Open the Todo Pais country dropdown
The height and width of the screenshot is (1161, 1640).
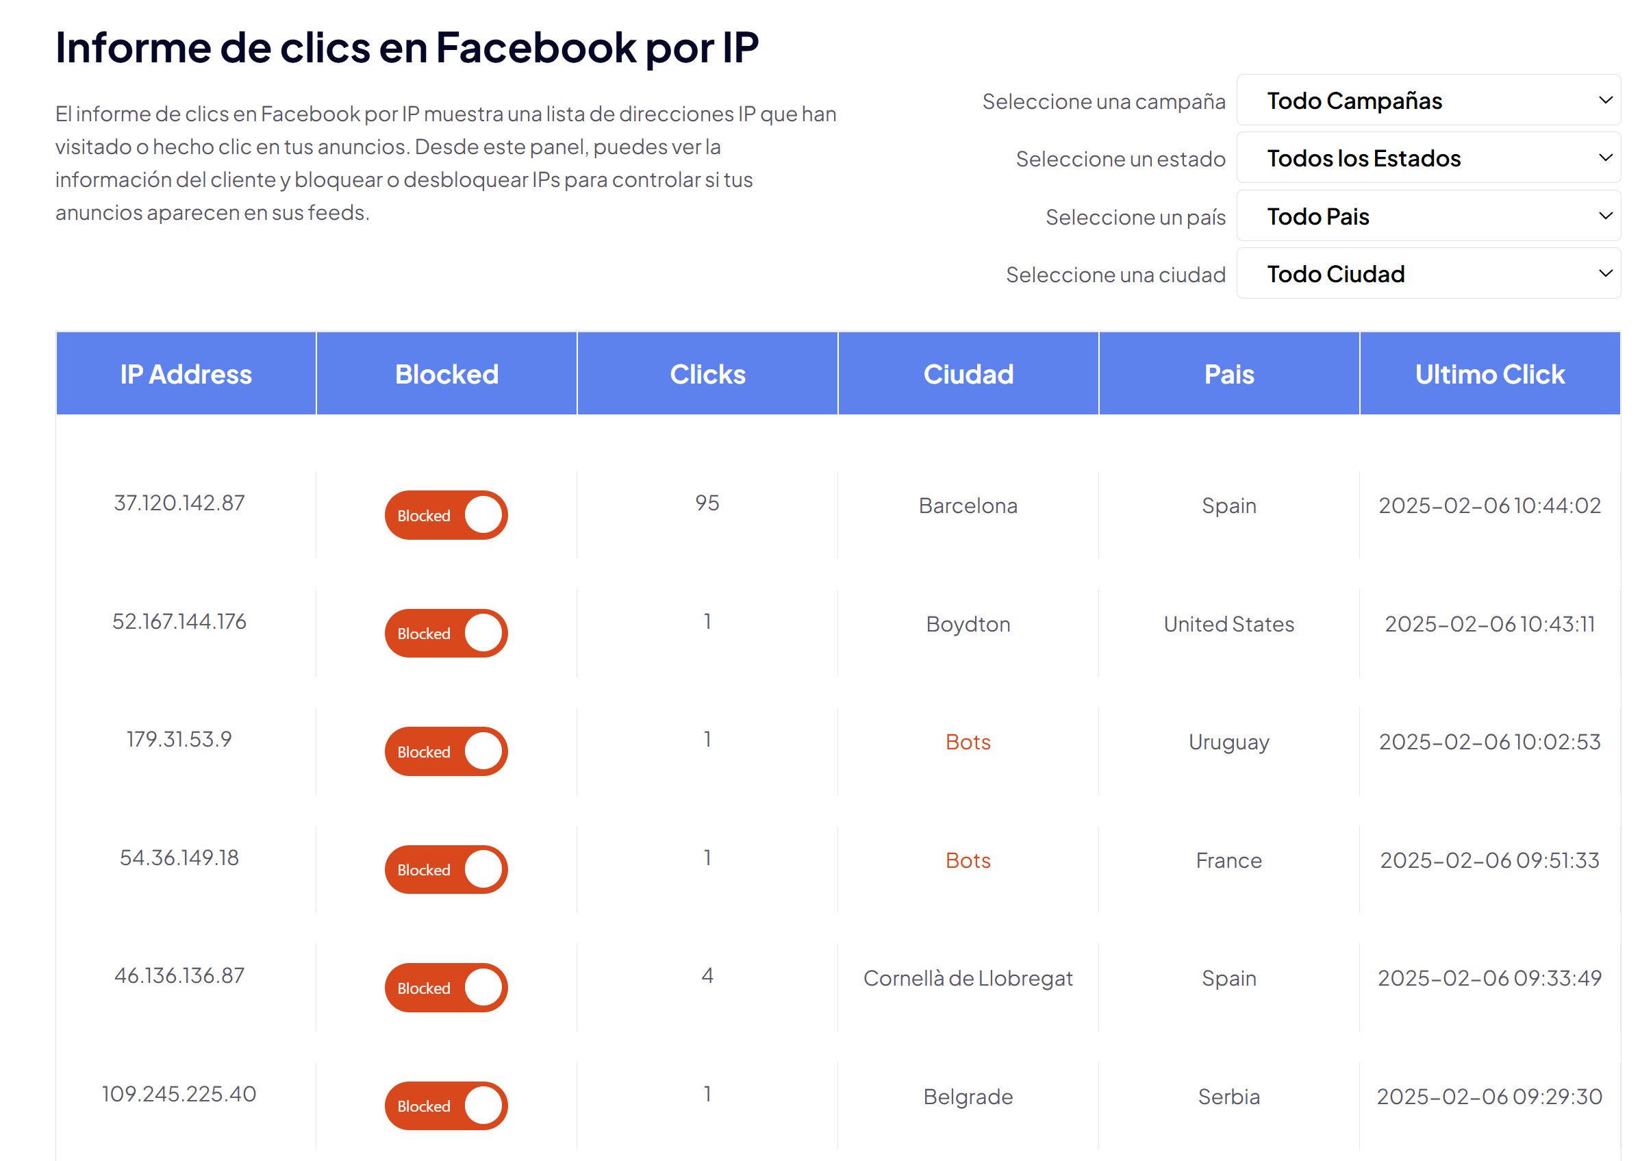coord(1428,216)
